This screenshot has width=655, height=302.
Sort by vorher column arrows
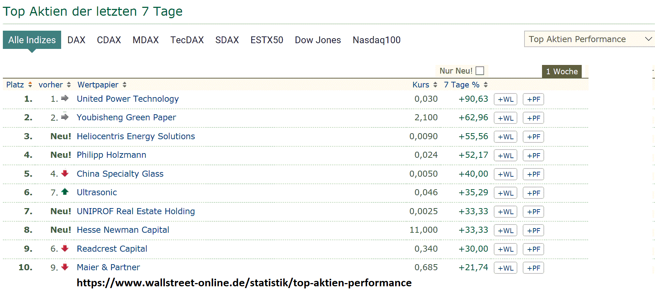tap(69, 85)
